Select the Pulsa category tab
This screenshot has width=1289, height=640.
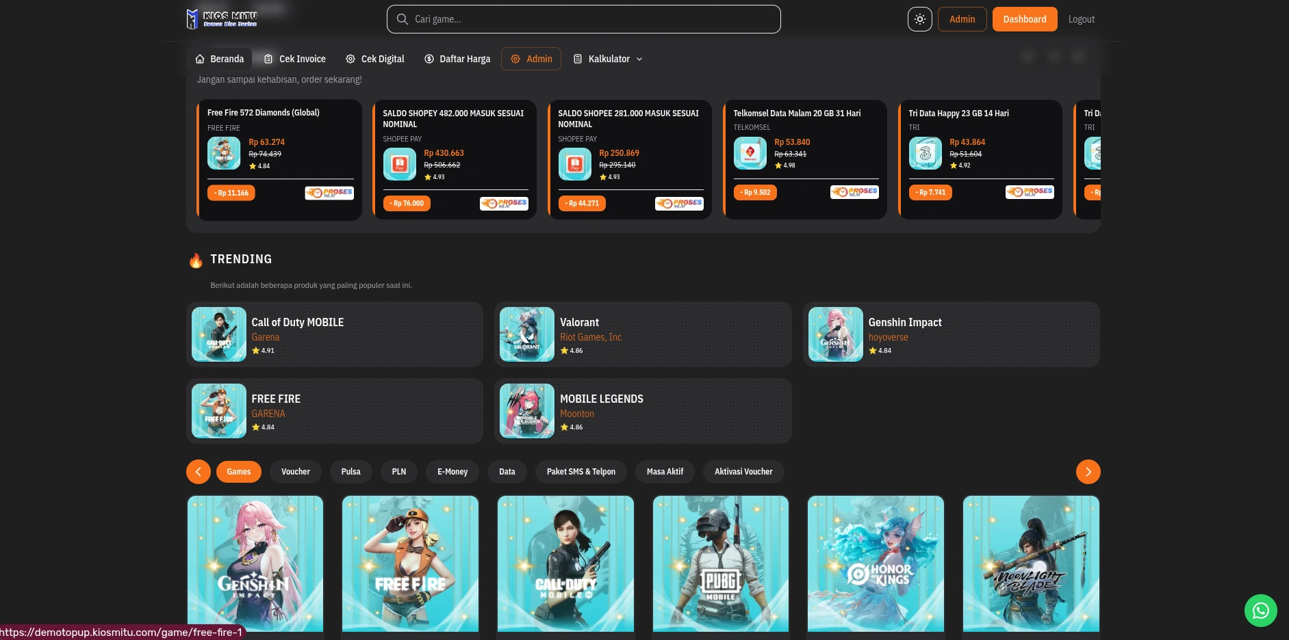coord(351,472)
